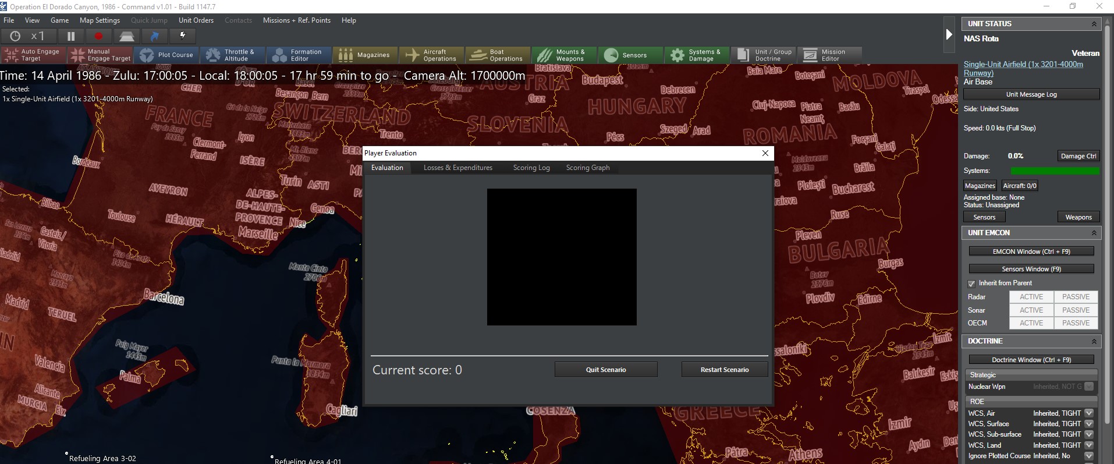Click the red record icon
Image resolution: width=1114 pixels, height=464 pixels.
coord(98,36)
